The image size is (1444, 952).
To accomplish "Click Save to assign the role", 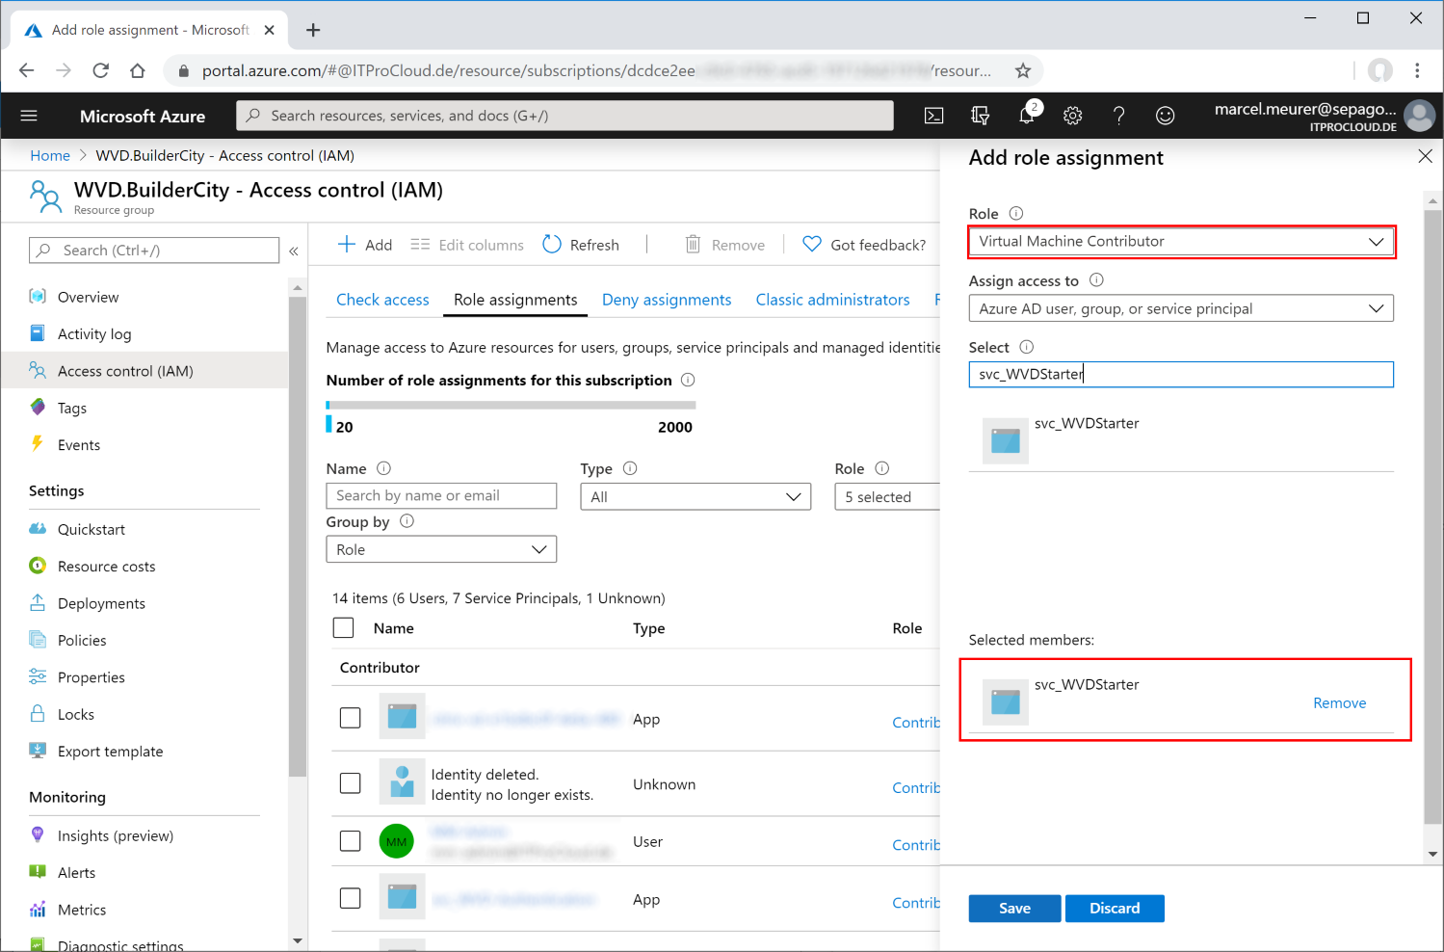I will tap(1014, 909).
